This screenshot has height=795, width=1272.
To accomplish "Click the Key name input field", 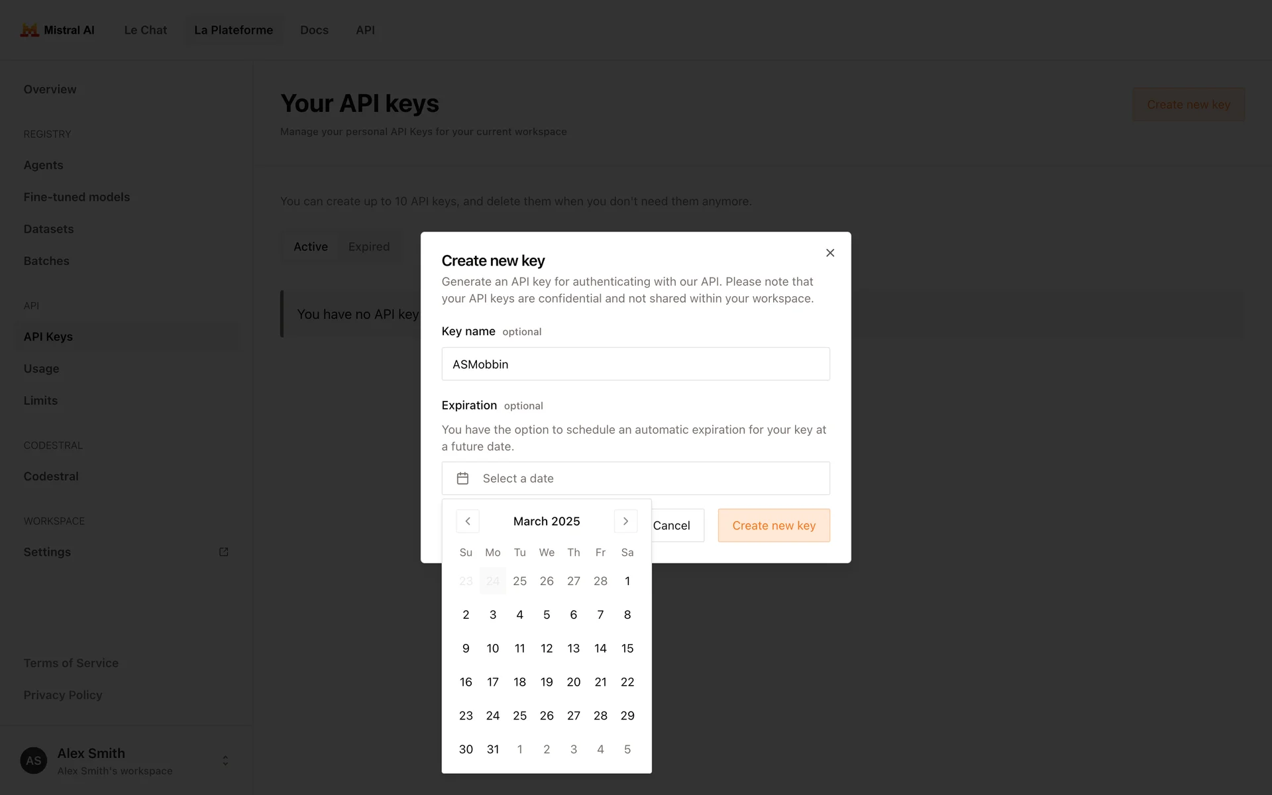I will pyautogui.click(x=635, y=364).
